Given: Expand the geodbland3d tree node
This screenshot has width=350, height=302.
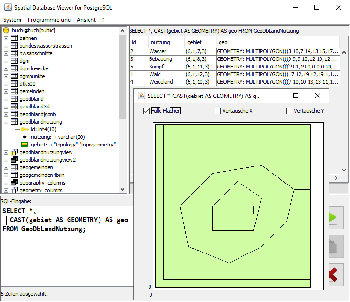Looking at the screenshot, I should pyautogui.click(x=6, y=107).
